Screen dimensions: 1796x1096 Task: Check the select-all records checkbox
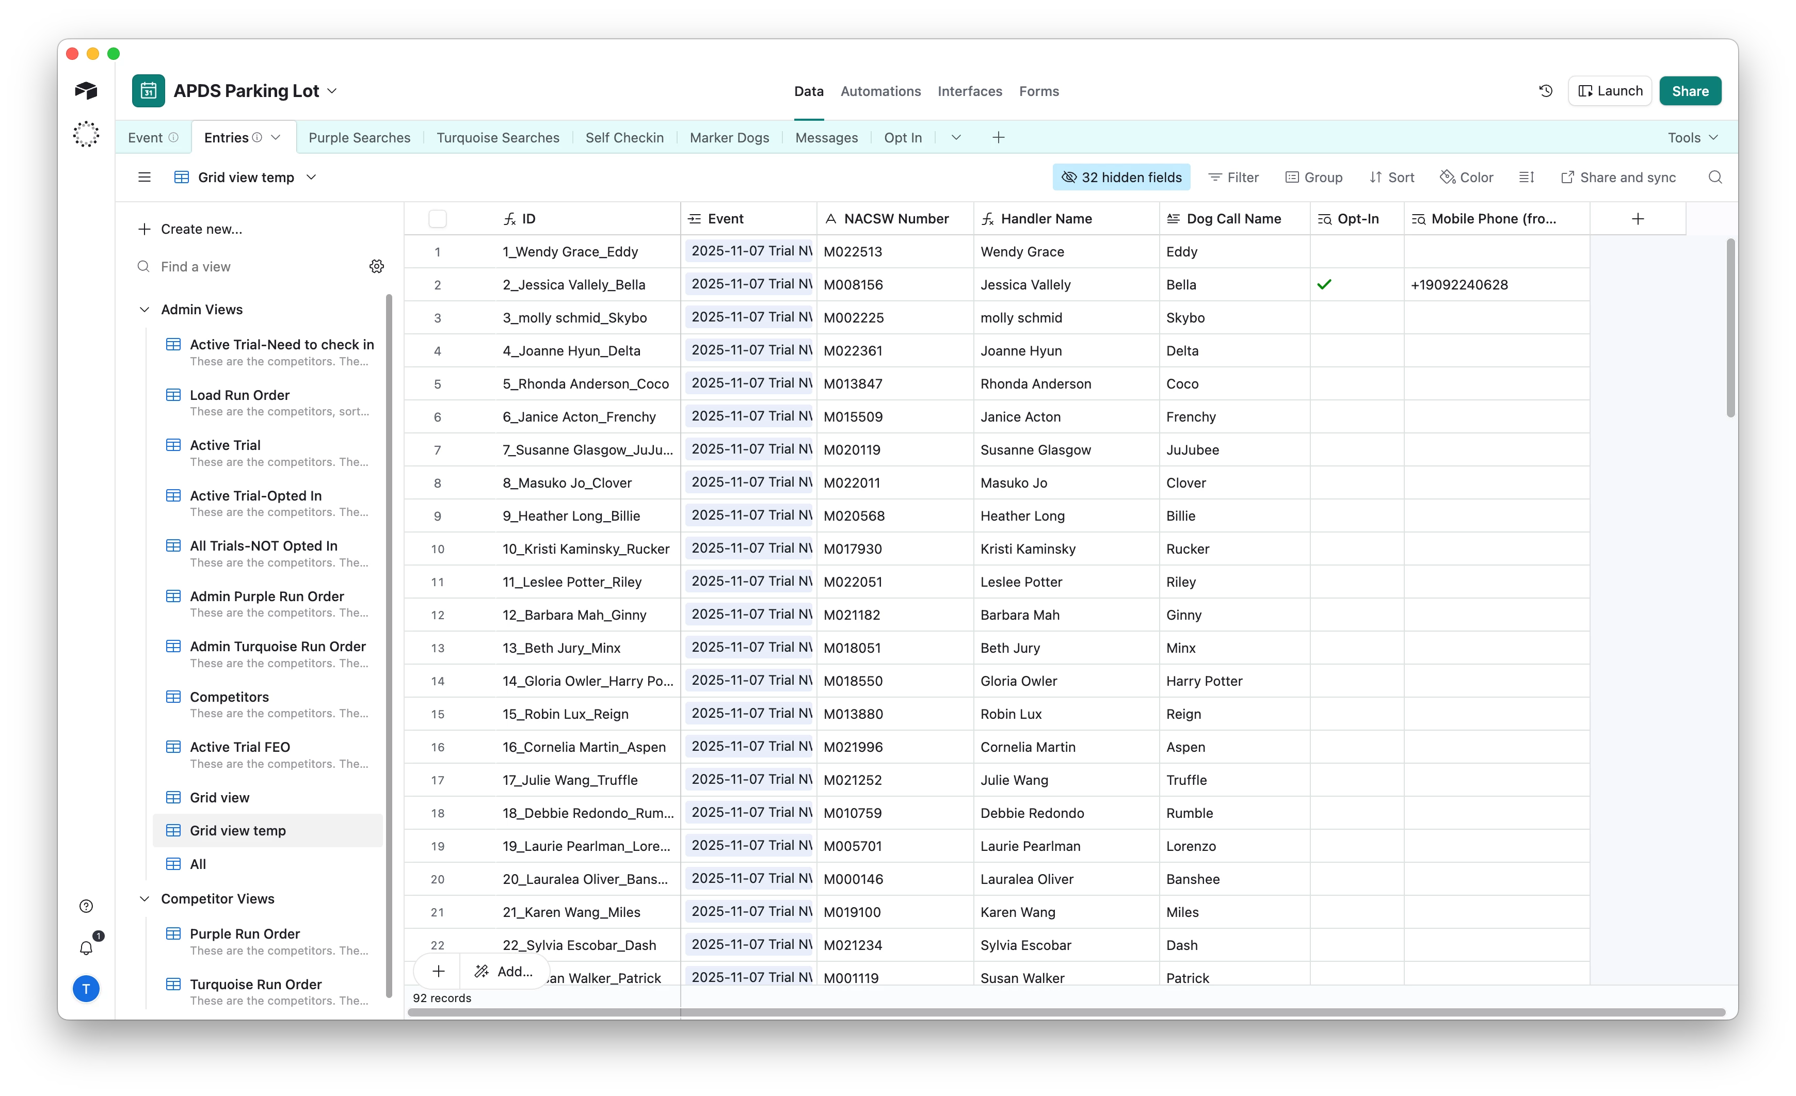click(x=437, y=219)
